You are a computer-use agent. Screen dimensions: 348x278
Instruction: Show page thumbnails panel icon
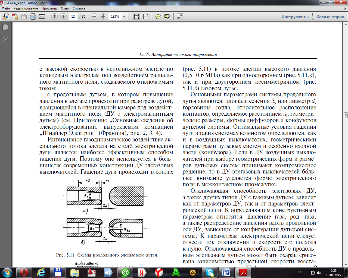[x=5, y=27]
